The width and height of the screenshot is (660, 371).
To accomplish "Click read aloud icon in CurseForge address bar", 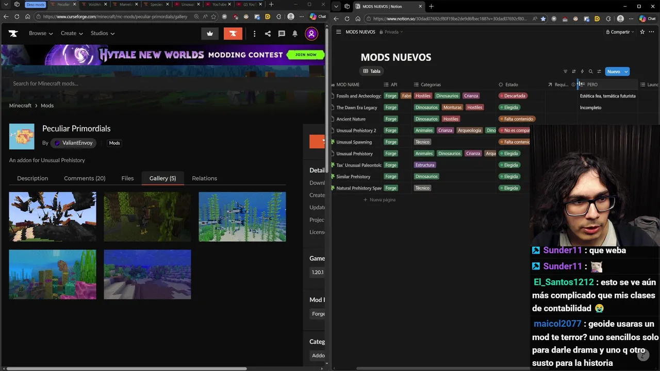I will click(205, 16).
